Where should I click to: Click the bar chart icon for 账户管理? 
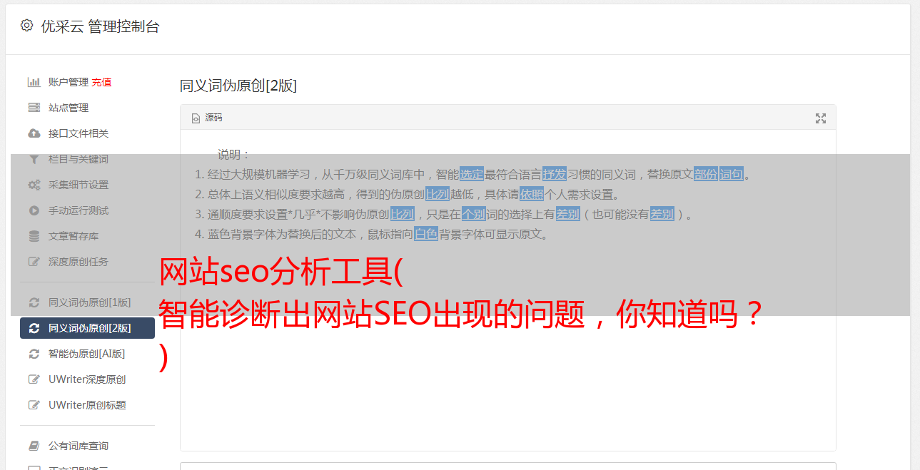coord(34,82)
